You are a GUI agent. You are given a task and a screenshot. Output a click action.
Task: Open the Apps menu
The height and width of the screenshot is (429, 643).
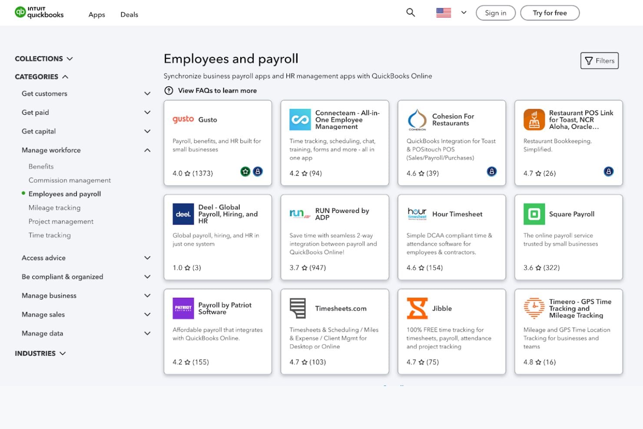97,14
